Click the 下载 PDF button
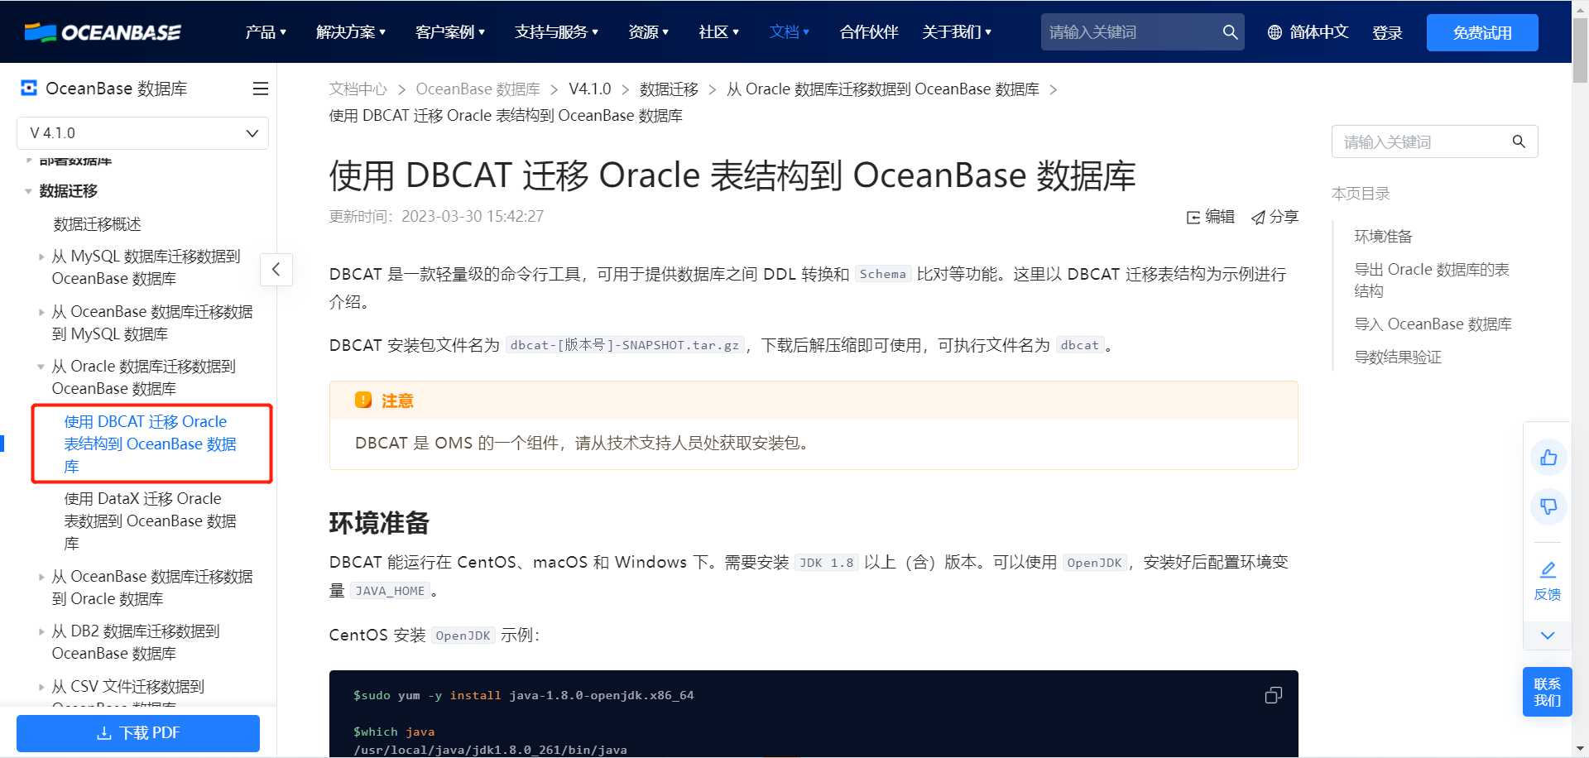1589x758 pixels. [138, 733]
